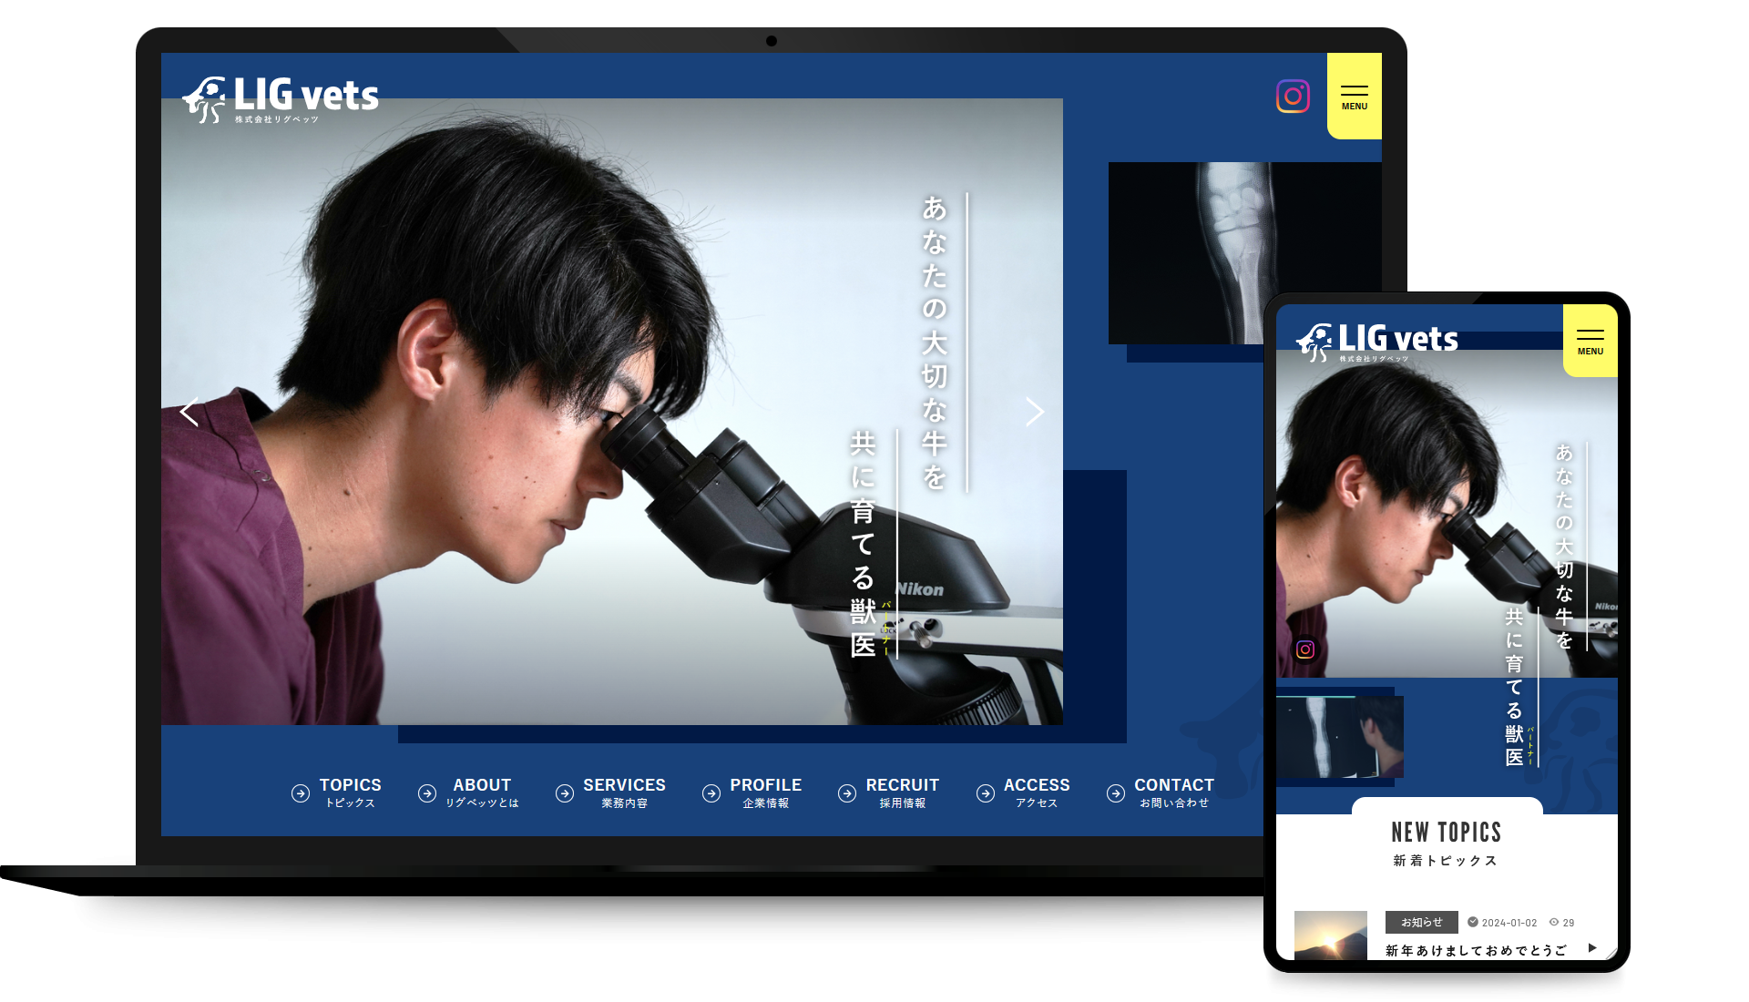Go to previous slide with the left arrow
1749x1002 pixels.
189,413
